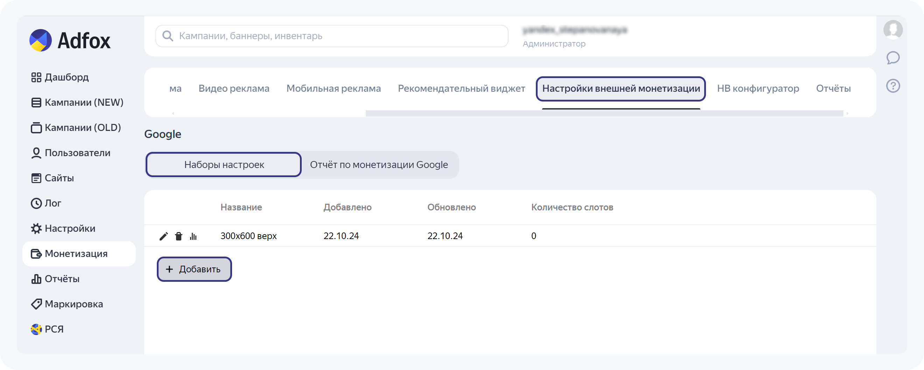View statistics for 300x600 верх

coord(193,236)
